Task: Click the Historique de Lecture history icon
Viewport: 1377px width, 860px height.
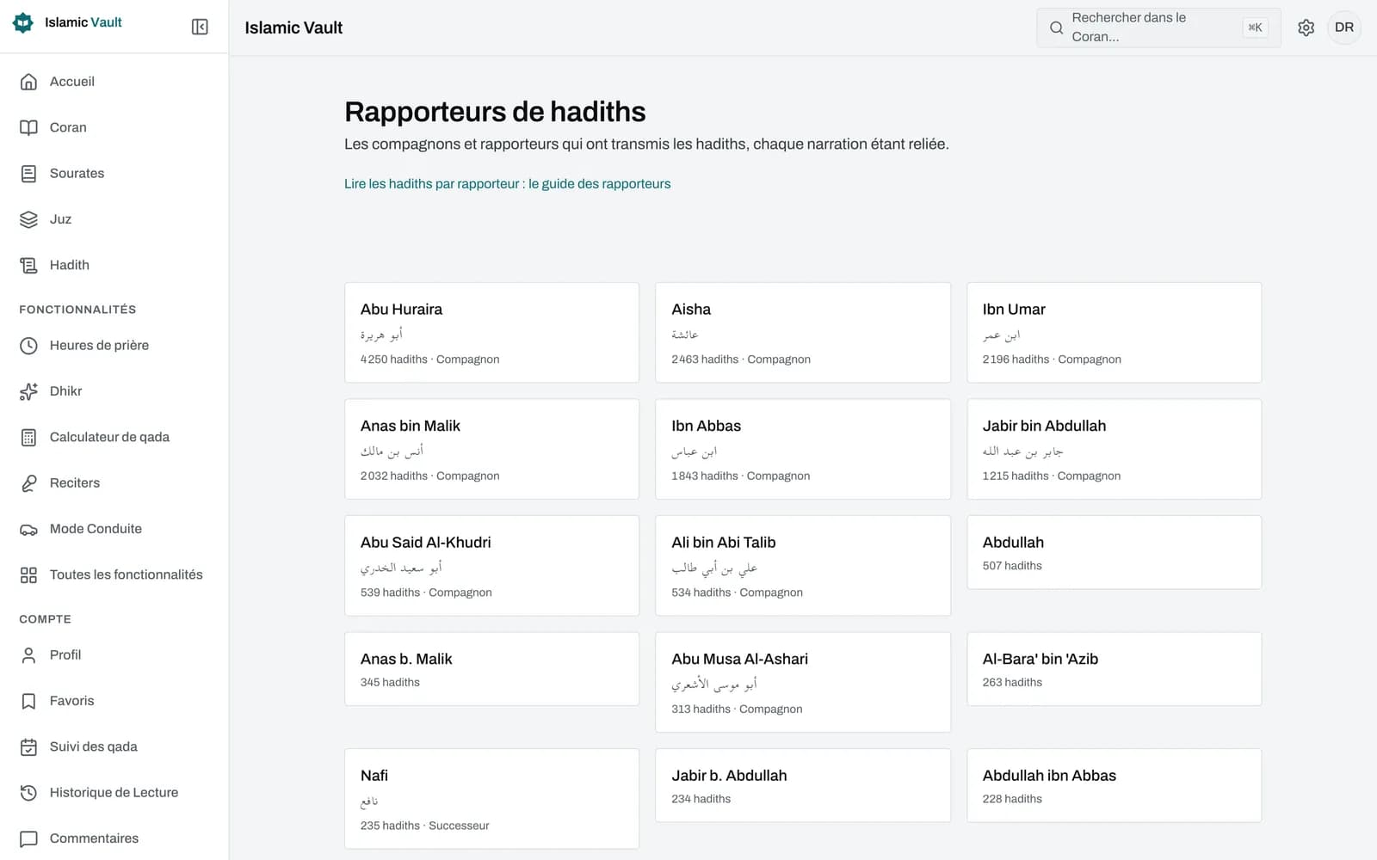Action: 28,793
